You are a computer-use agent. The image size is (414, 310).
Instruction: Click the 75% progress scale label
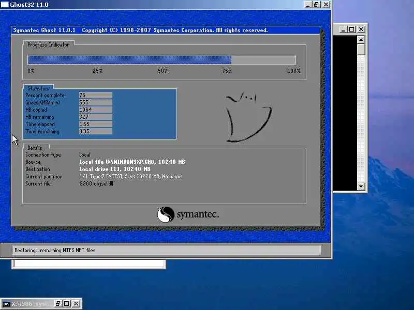(x=227, y=71)
